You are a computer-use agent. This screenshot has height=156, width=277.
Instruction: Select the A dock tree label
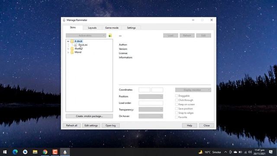click(78, 41)
